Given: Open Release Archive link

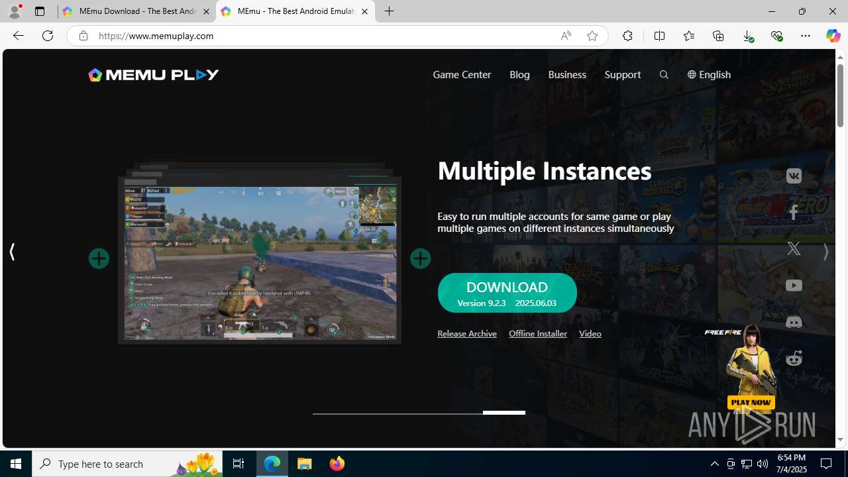Looking at the screenshot, I should pyautogui.click(x=467, y=334).
